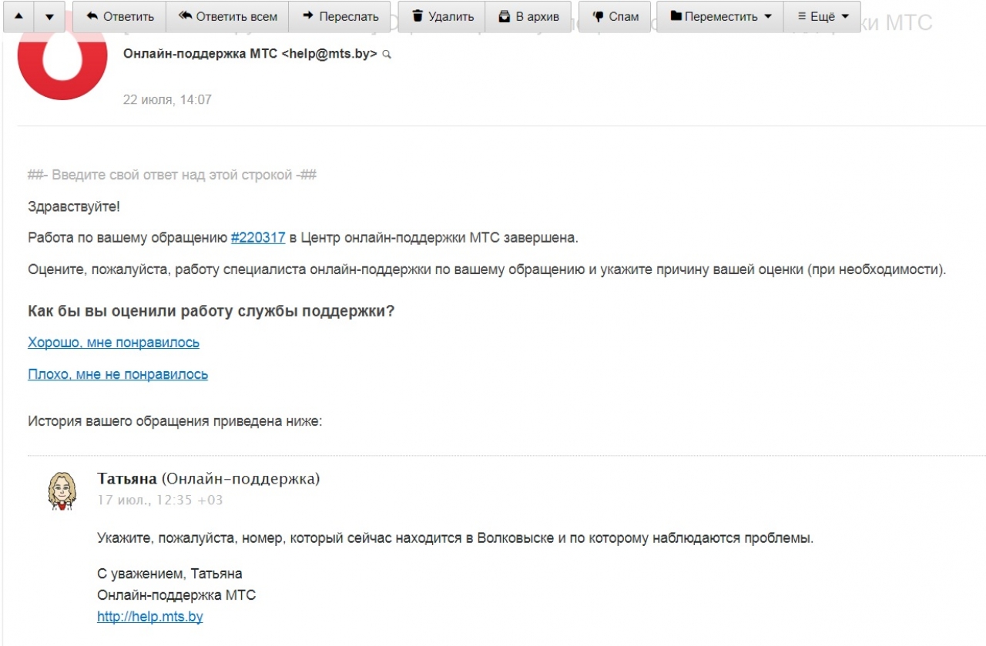This screenshot has width=986, height=646.
Task: Expand the Ещё (More) menu
Action: pyautogui.click(x=822, y=16)
